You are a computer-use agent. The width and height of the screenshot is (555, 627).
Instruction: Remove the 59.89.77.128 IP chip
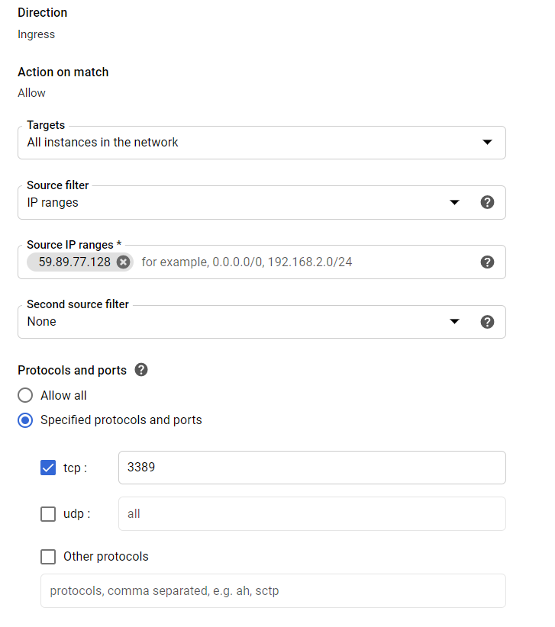click(x=122, y=262)
